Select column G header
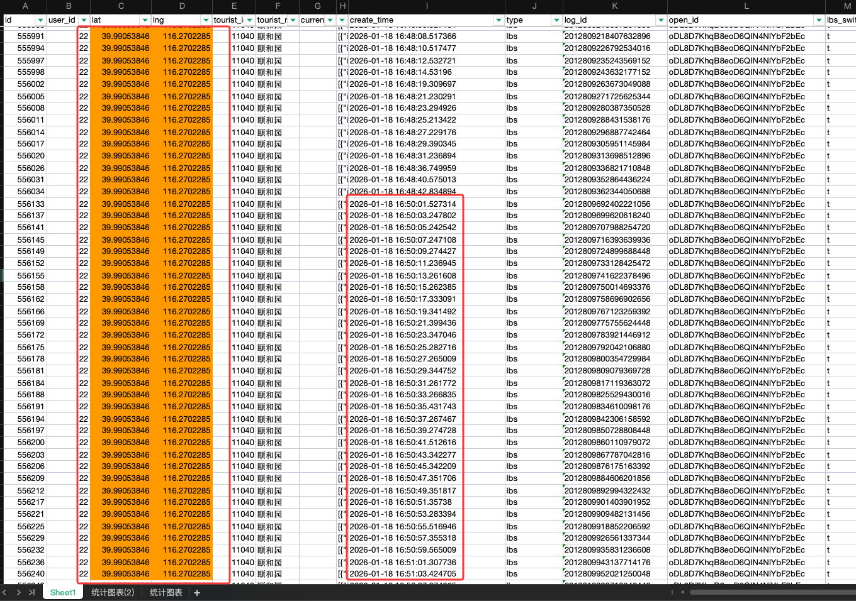 (318, 6)
